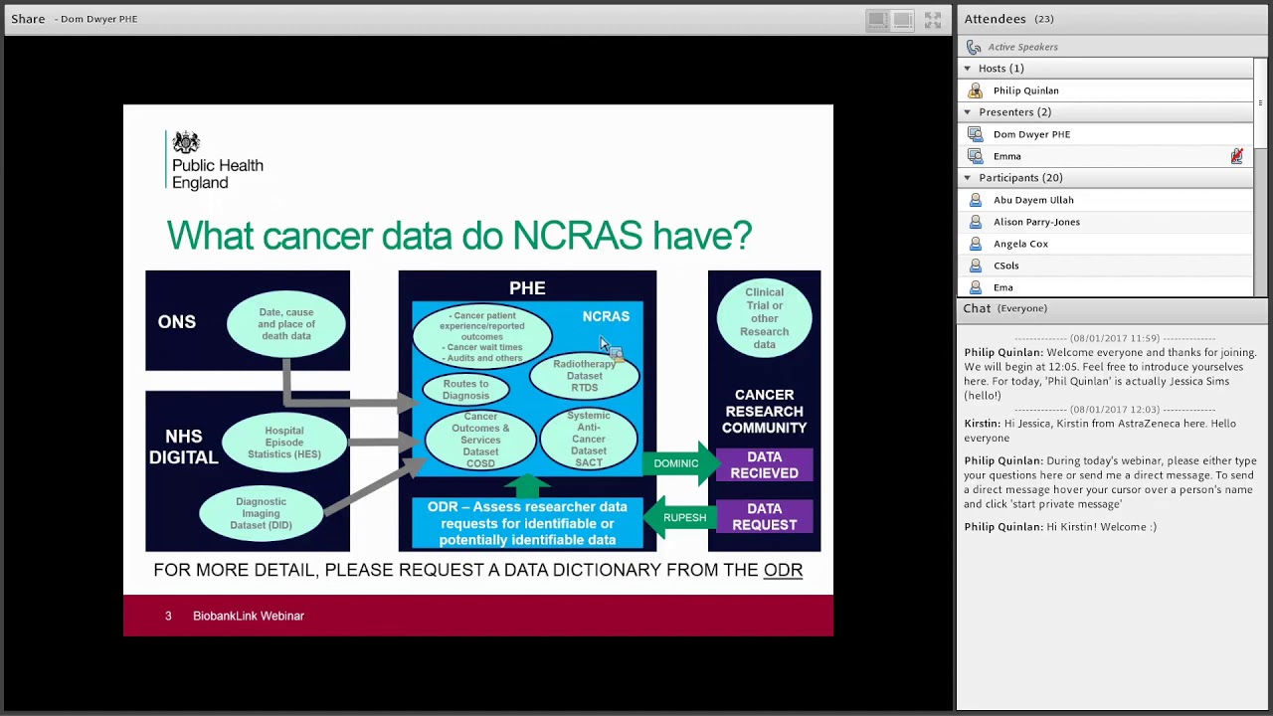Toggle full screen for the Share pod
This screenshot has height=716, width=1273.
[933, 19]
